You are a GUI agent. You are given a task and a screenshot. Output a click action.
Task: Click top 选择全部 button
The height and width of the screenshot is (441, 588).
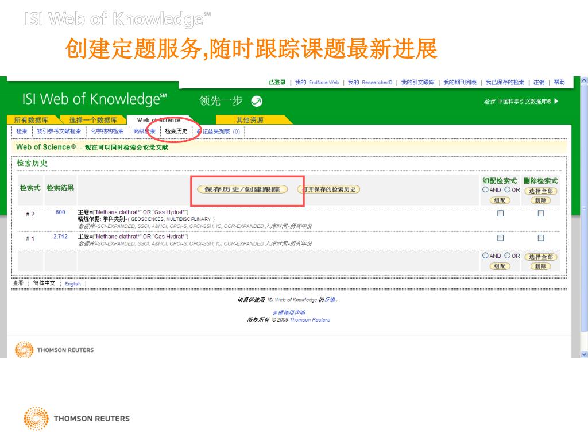click(x=541, y=191)
